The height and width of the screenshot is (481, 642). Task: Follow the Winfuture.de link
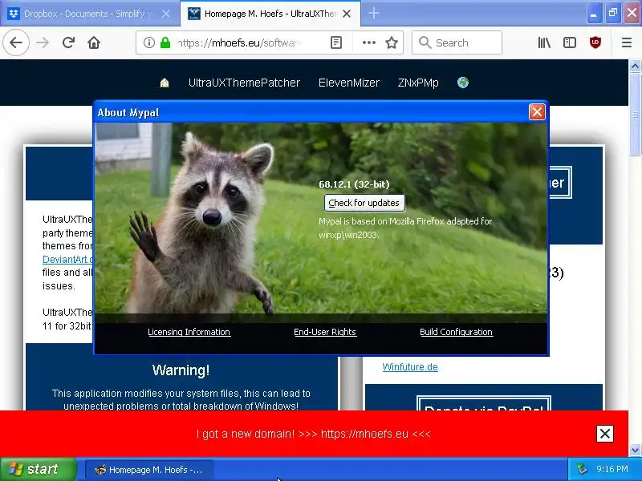click(410, 367)
